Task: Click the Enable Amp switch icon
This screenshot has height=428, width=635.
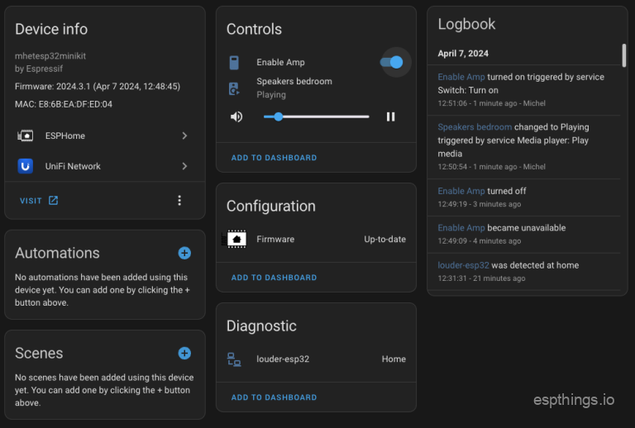Action: (x=235, y=63)
